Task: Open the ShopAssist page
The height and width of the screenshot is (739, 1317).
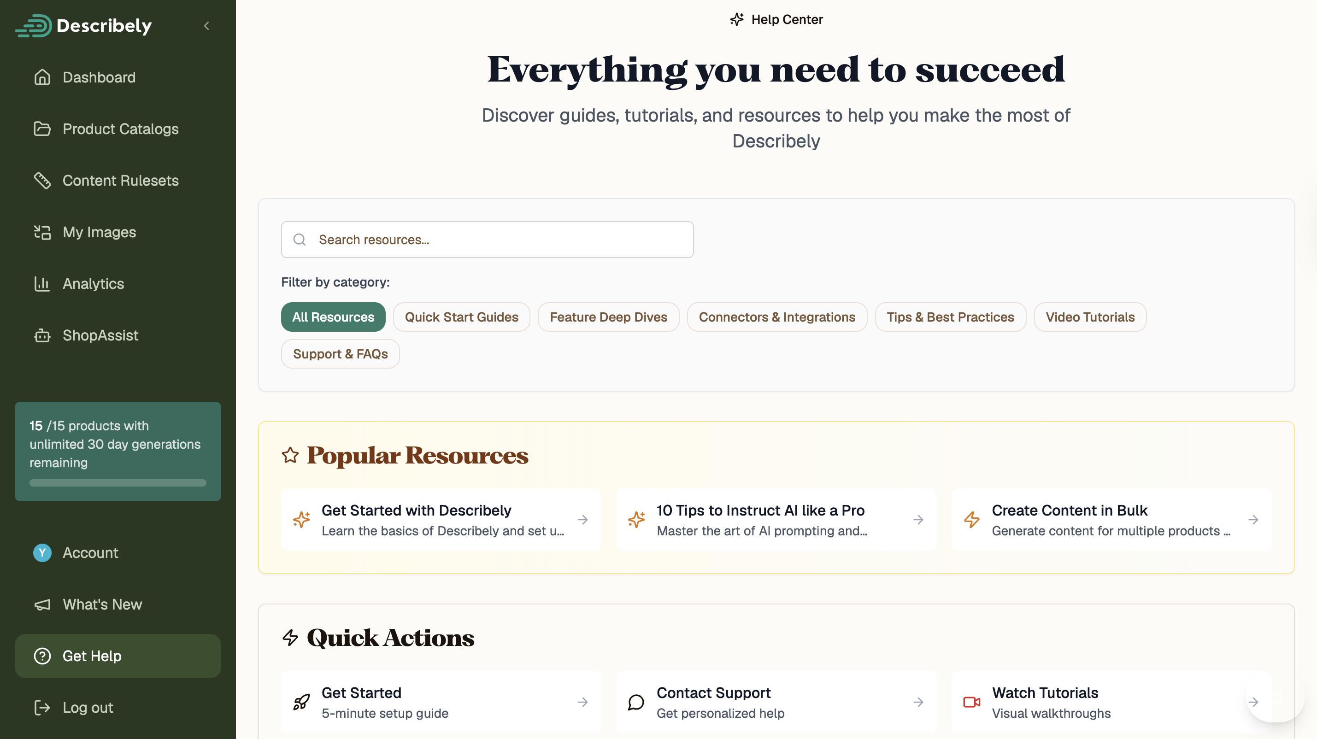Action: [x=118, y=335]
